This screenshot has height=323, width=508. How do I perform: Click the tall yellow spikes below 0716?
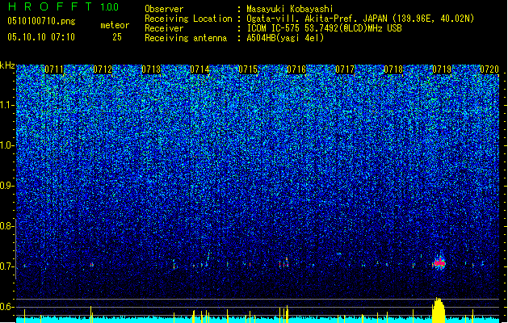(x=283, y=314)
